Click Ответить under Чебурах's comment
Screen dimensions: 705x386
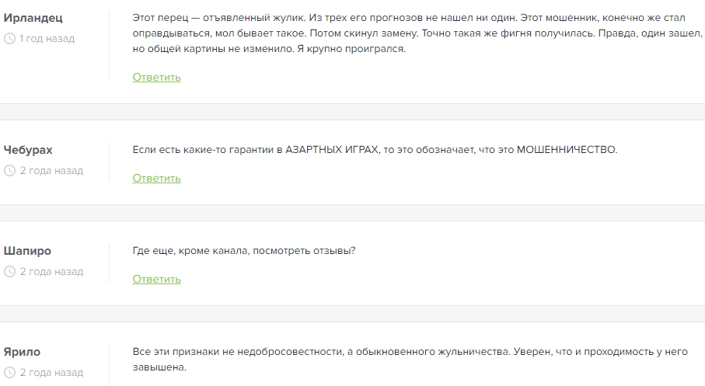[156, 178]
